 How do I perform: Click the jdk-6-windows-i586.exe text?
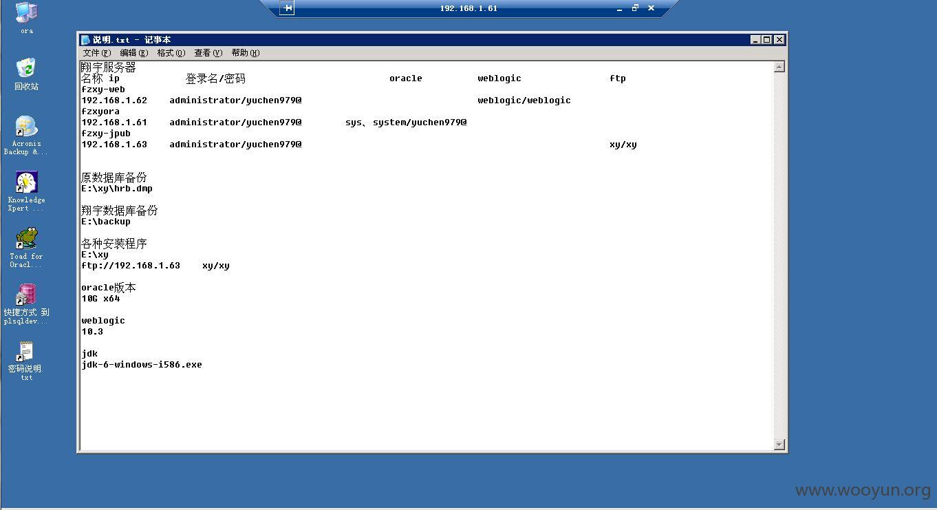[x=142, y=365]
